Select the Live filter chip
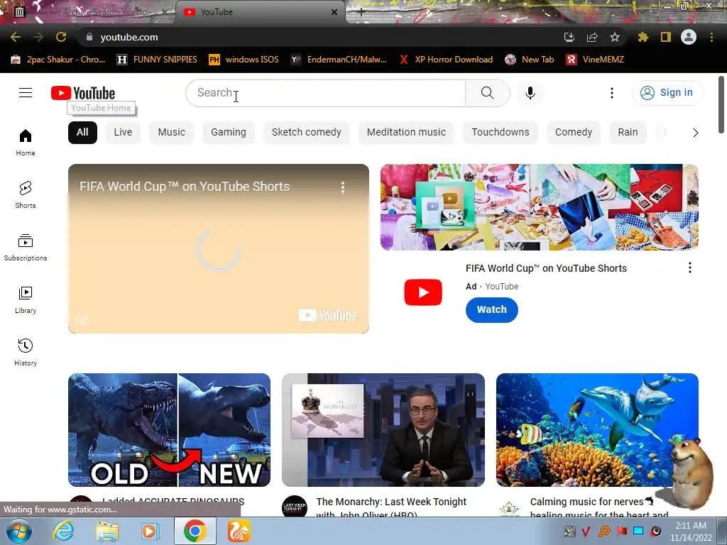This screenshot has width=727, height=545. click(123, 133)
